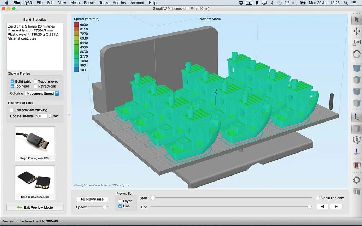Open the Apple menu
Image resolution: width=362 pixels, height=226 pixels.
7,3
